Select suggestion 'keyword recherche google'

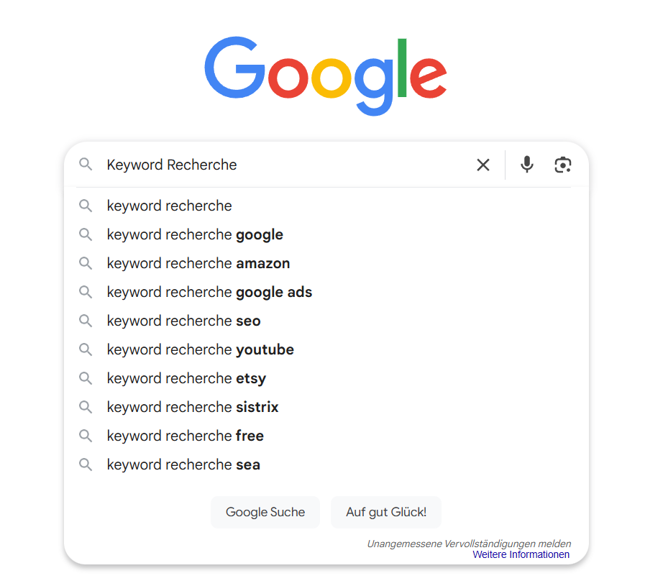click(195, 234)
